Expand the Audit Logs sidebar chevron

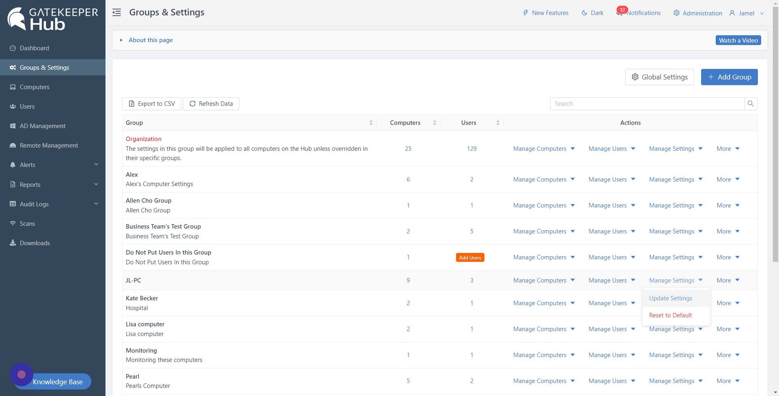pyautogui.click(x=96, y=204)
